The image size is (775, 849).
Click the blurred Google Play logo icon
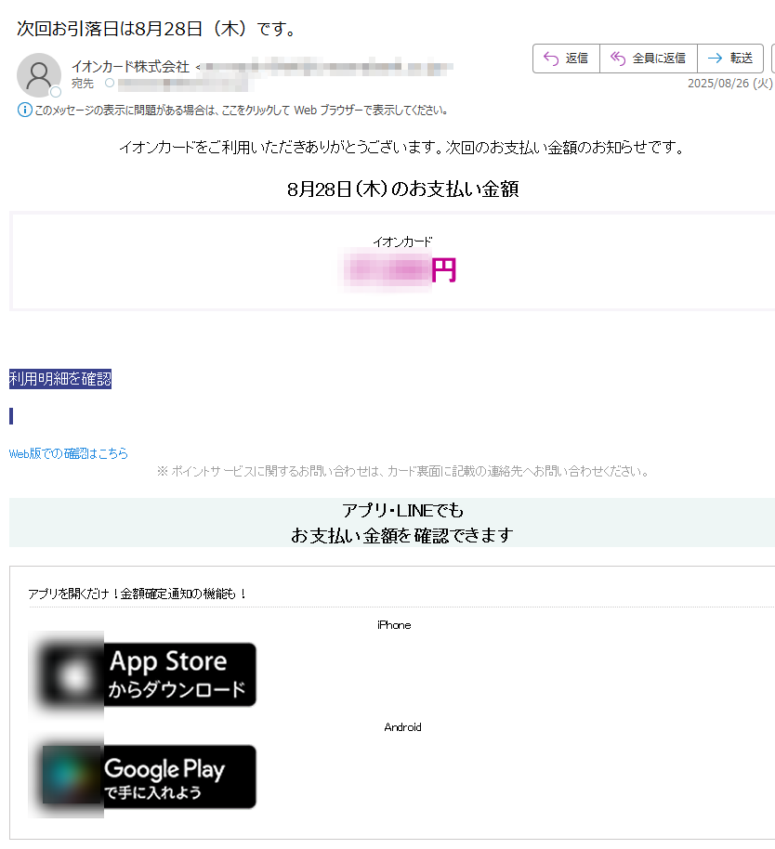click(x=72, y=775)
